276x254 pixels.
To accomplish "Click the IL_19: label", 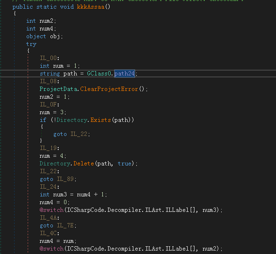I will pyautogui.click(x=49, y=148).
